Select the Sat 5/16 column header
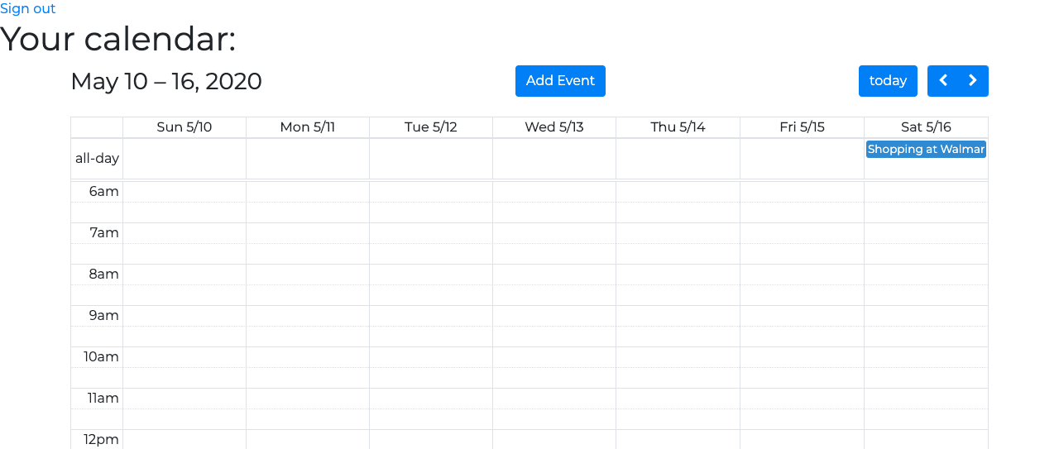This screenshot has width=1059, height=449. (x=926, y=127)
